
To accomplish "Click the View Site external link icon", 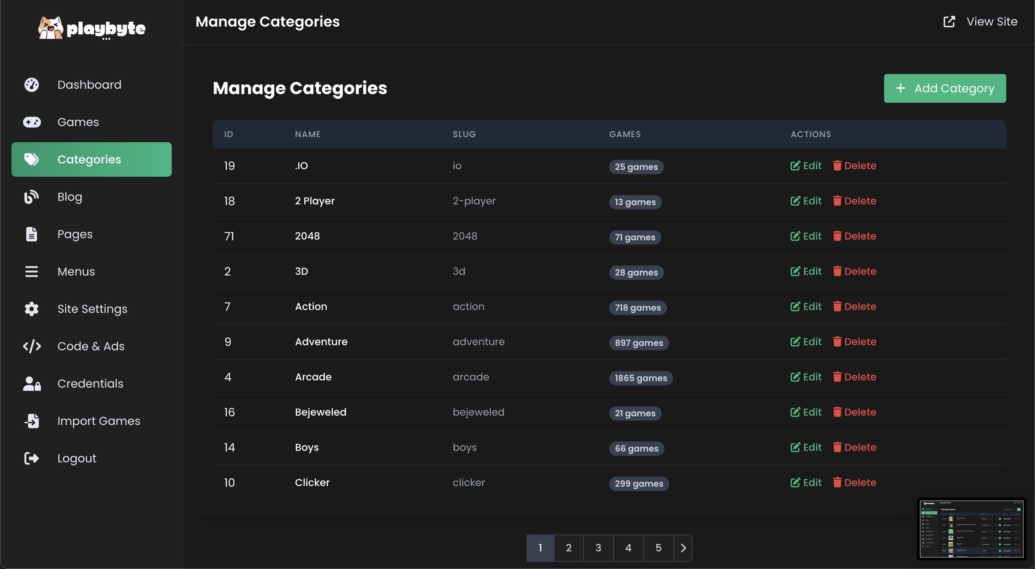I will (949, 22).
